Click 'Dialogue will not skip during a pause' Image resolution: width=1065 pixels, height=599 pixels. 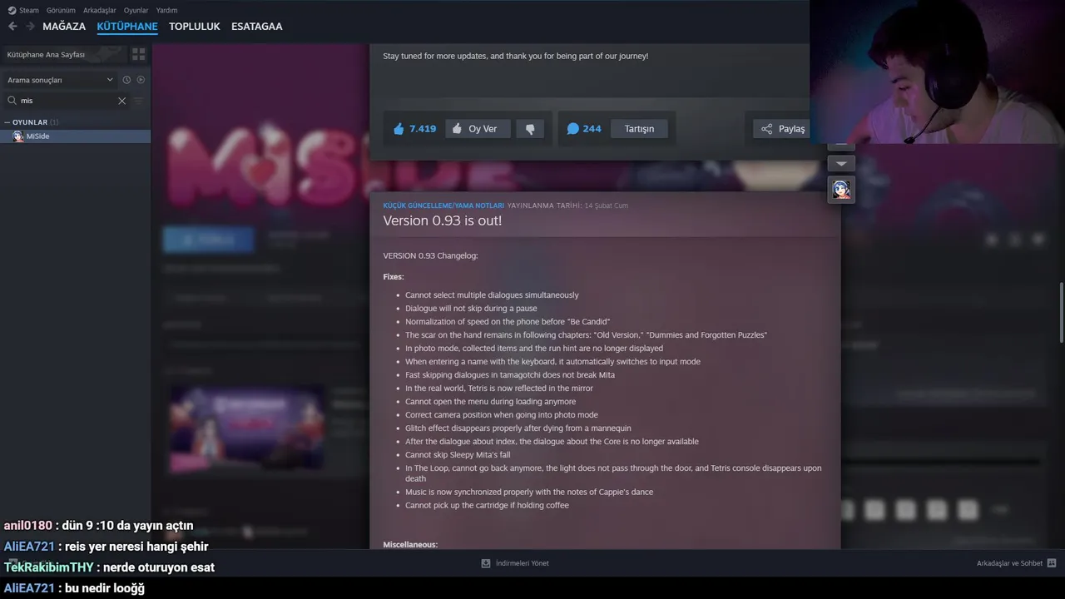tap(471, 309)
